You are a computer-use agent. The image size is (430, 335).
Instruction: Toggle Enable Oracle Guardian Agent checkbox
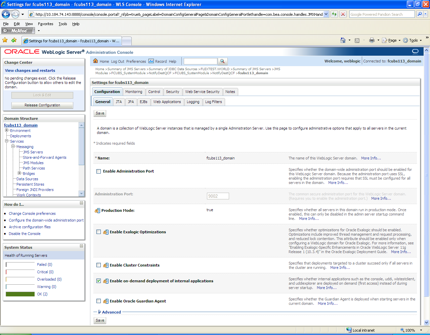tap(98, 301)
